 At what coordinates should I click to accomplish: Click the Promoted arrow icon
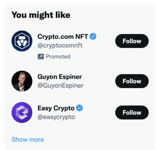click(x=41, y=57)
